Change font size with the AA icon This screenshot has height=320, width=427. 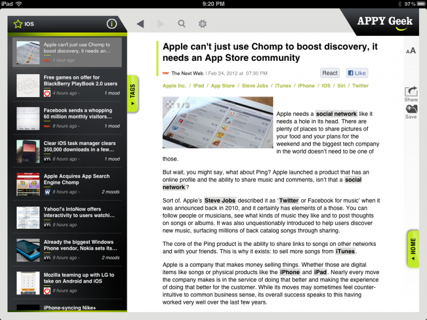[411, 51]
